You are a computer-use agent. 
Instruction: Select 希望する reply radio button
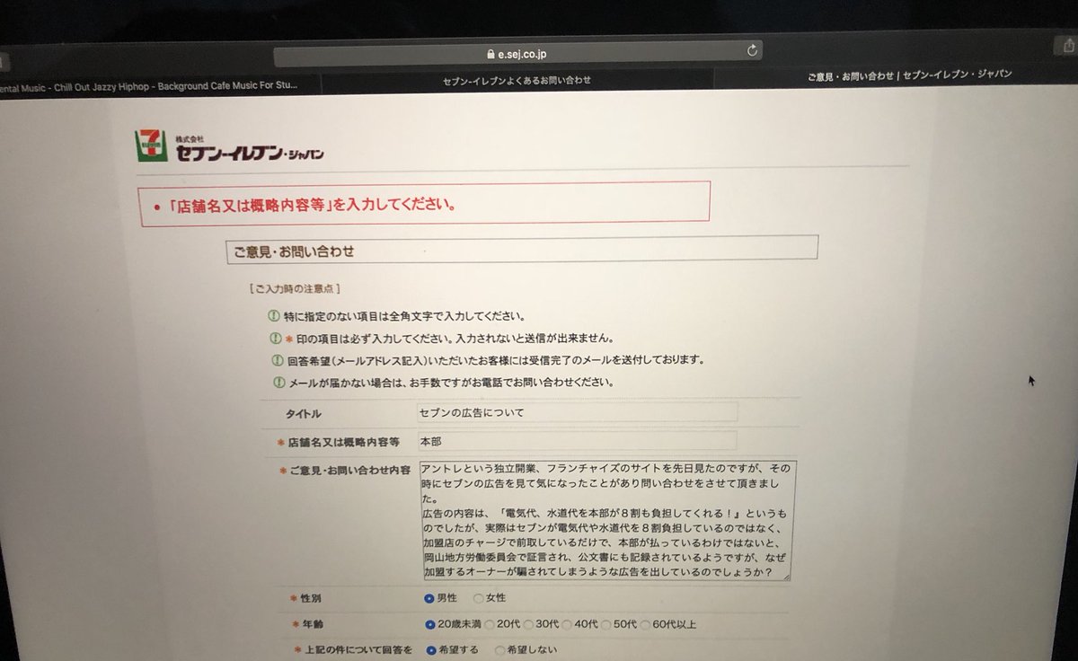pos(431,649)
